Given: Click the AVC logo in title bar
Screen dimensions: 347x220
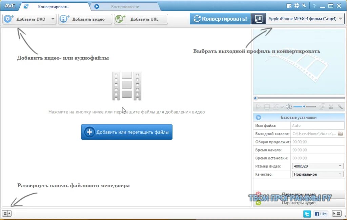Looking at the screenshot, I should tap(10, 5).
